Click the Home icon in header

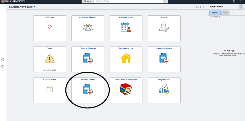click(234, 1)
